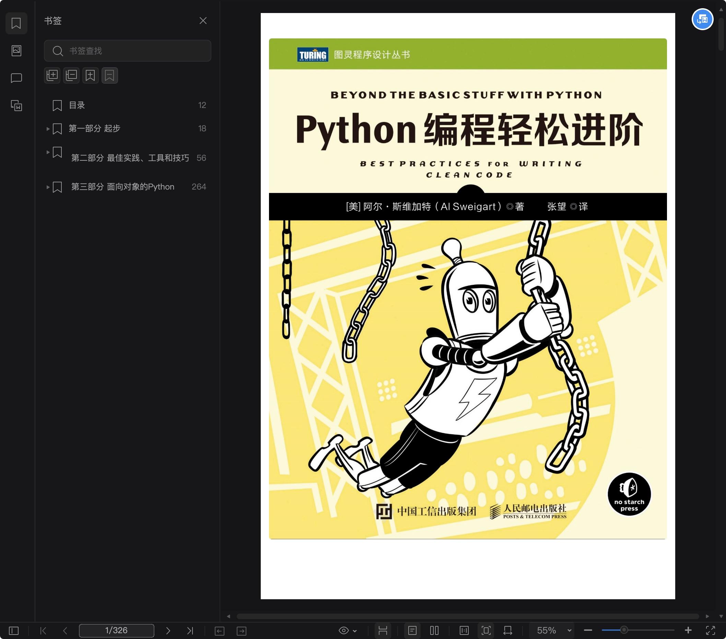Go to the 目录 bookmark

pyautogui.click(x=77, y=105)
